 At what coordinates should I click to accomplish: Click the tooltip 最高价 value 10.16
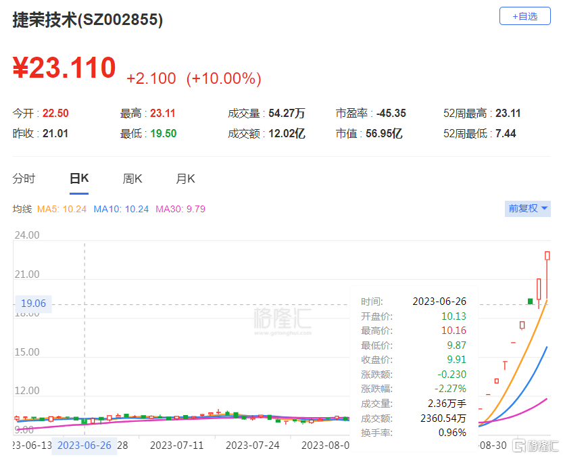454,331
